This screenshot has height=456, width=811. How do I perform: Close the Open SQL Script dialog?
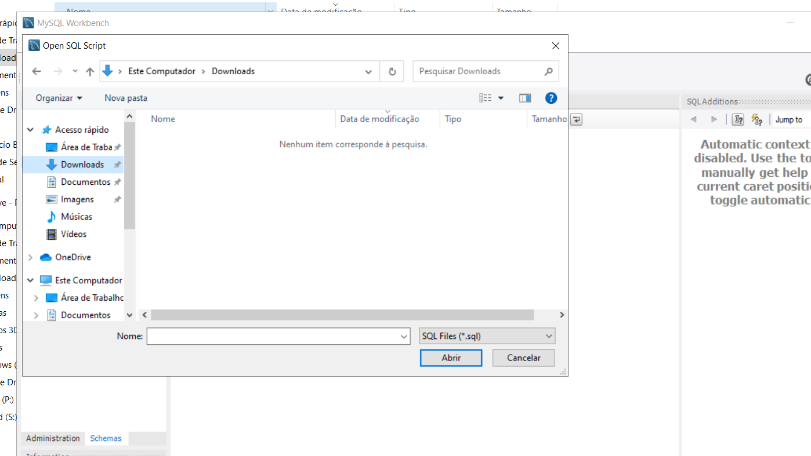click(x=555, y=46)
